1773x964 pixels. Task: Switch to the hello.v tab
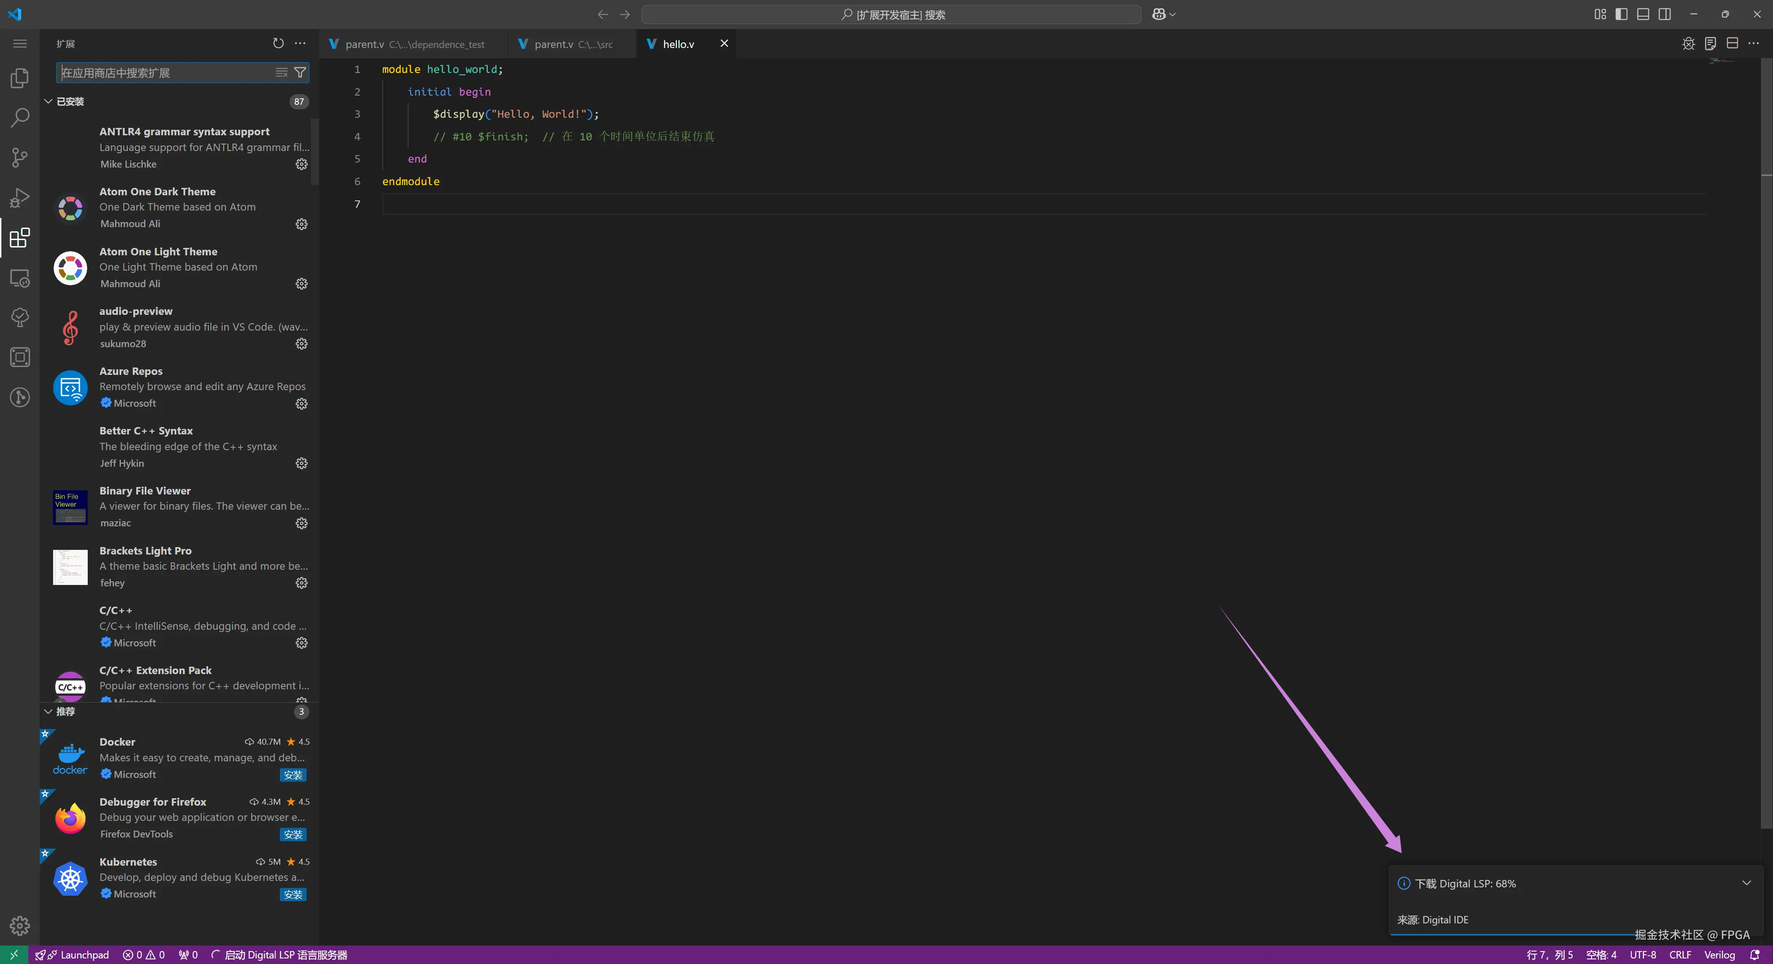tap(678, 44)
